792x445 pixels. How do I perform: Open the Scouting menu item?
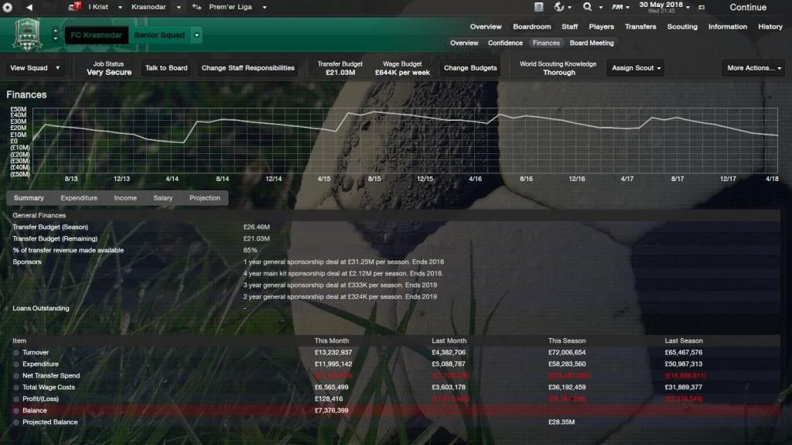681,26
